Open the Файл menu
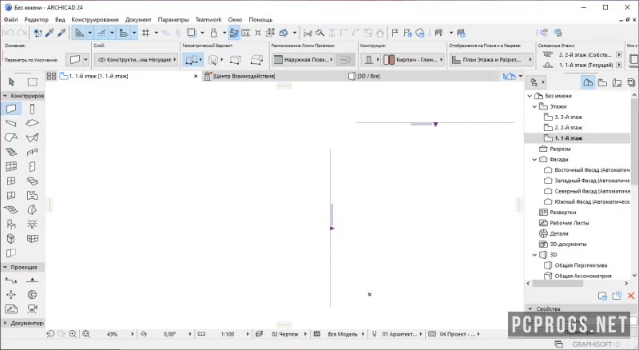 coord(10,20)
